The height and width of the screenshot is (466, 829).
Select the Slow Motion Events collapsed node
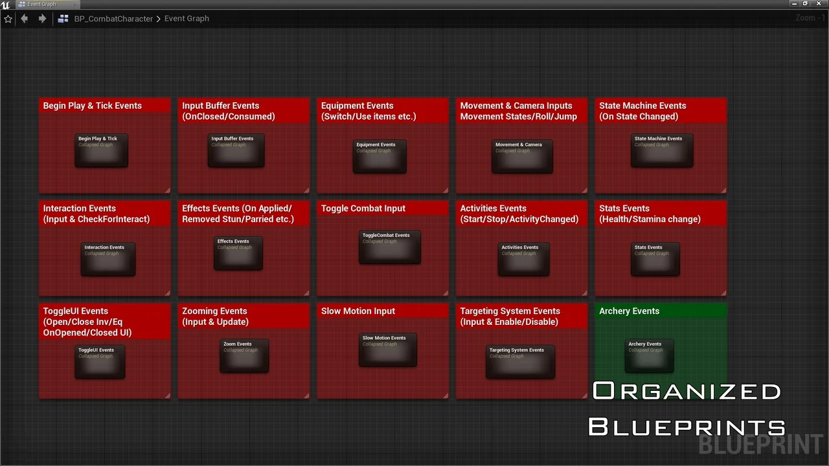(387, 350)
